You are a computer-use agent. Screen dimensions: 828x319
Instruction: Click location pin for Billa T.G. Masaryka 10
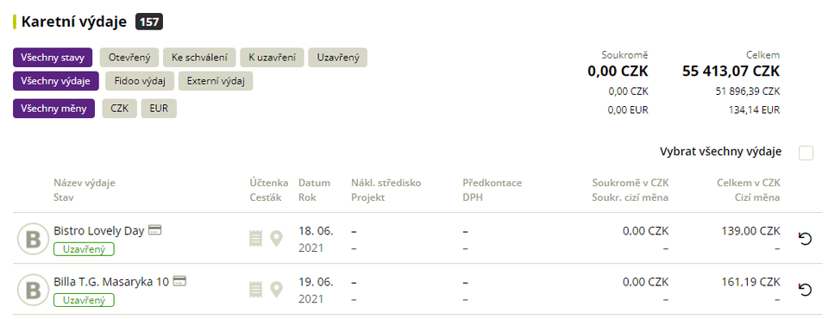tap(276, 290)
